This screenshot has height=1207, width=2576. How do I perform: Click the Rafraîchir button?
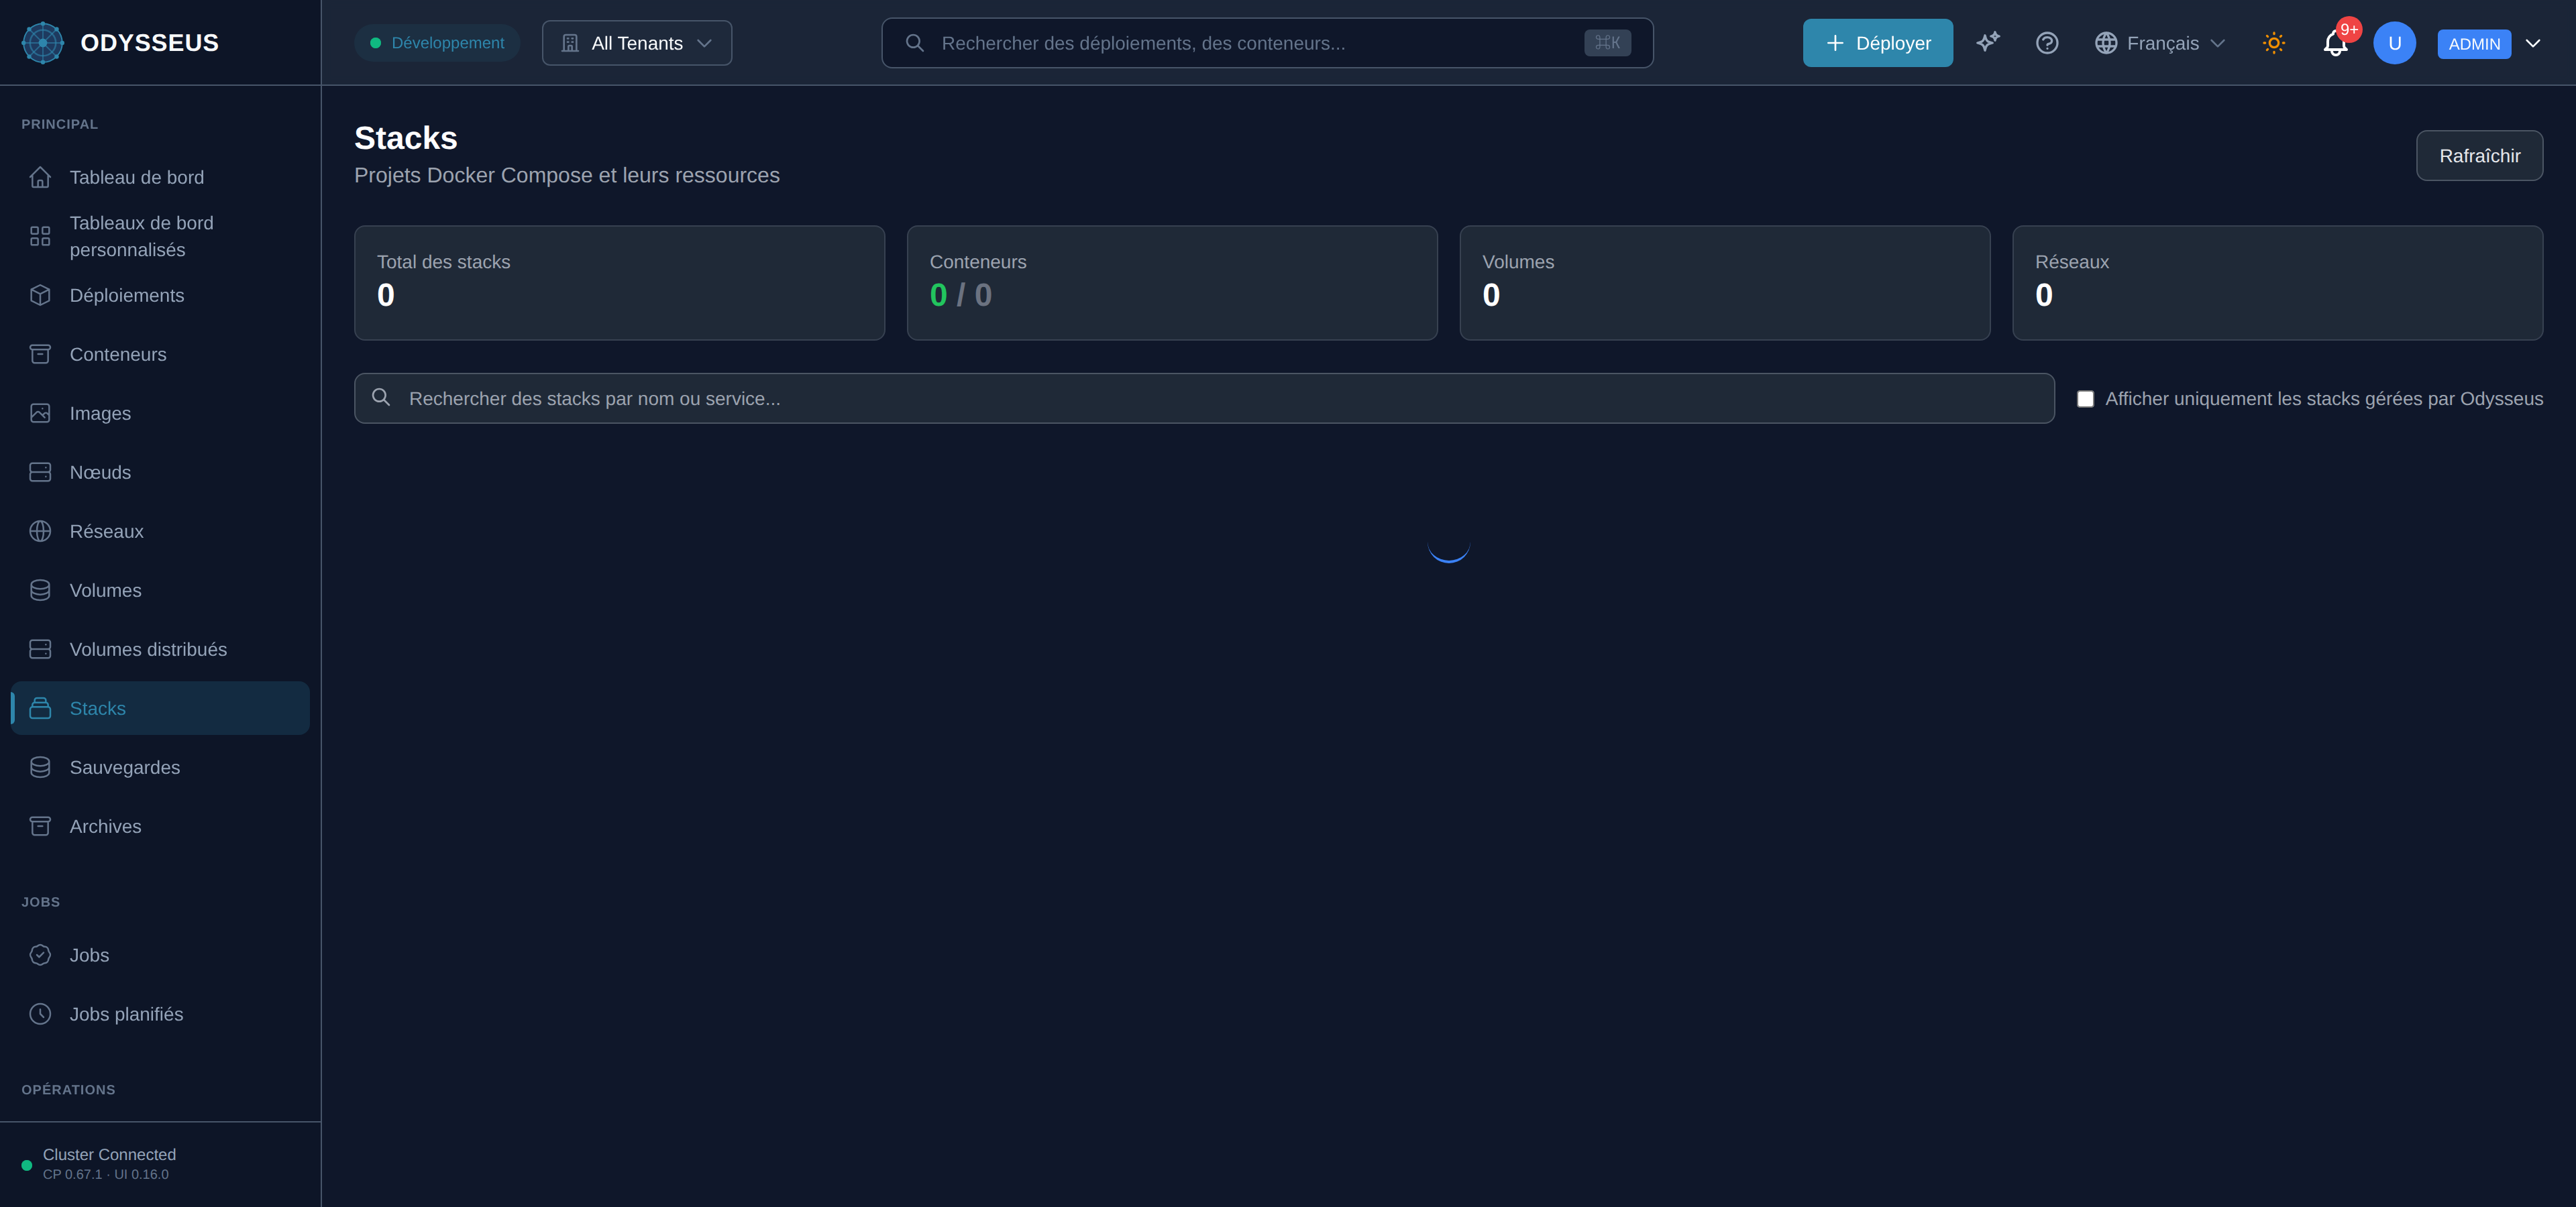tap(2479, 156)
